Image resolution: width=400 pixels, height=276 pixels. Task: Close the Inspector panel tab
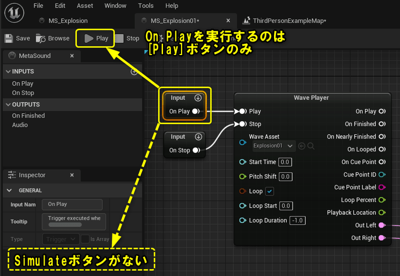tap(72, 175)
